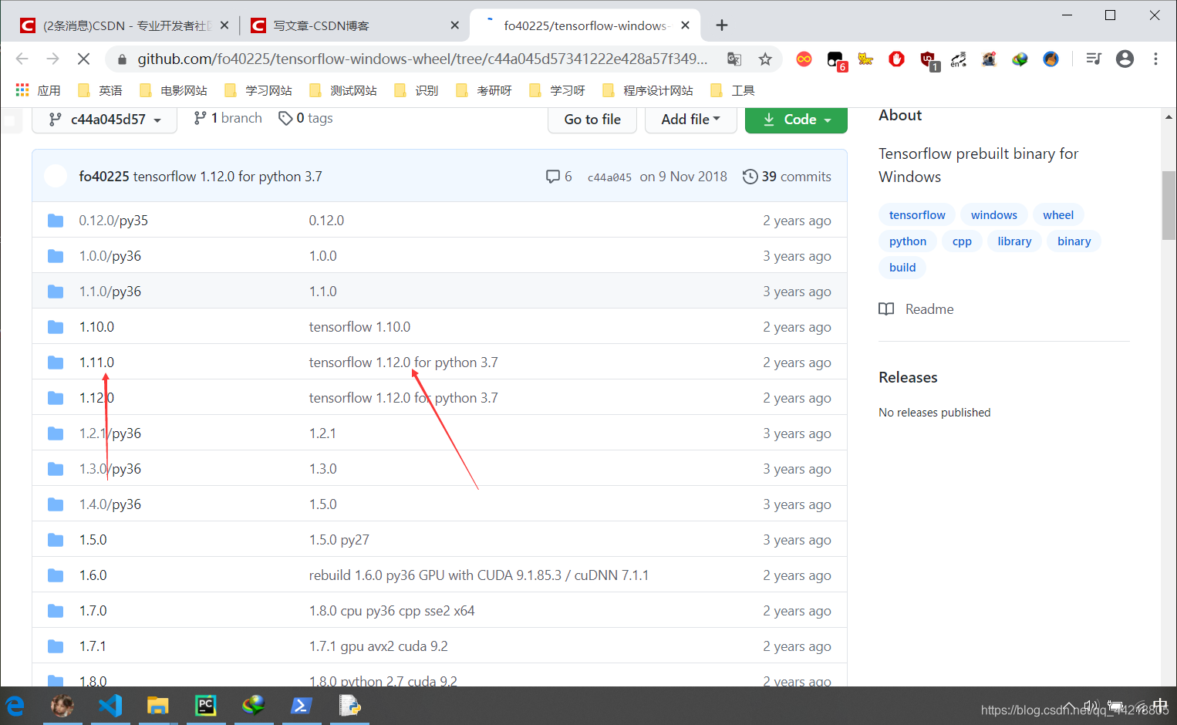Click the red infinity extension icon

[x=804, y=59]
